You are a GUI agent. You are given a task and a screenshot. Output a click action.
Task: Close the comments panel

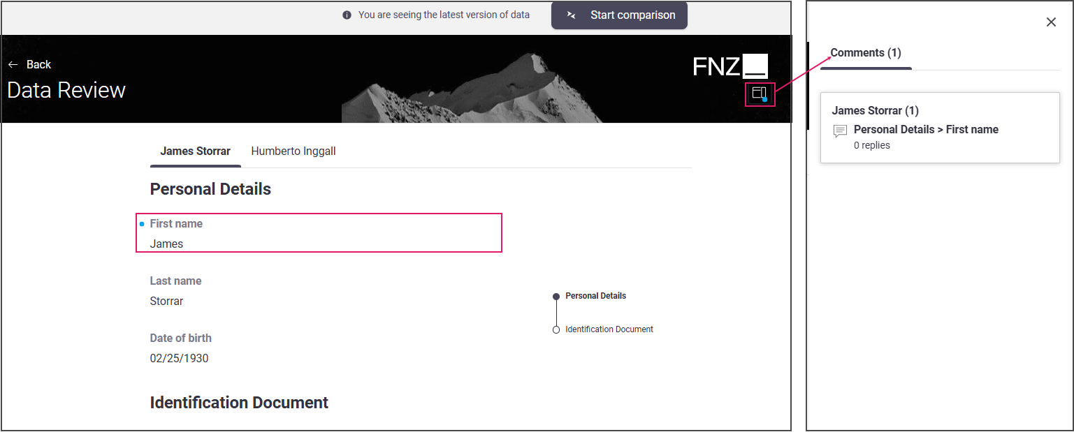tap(1051, 22)
